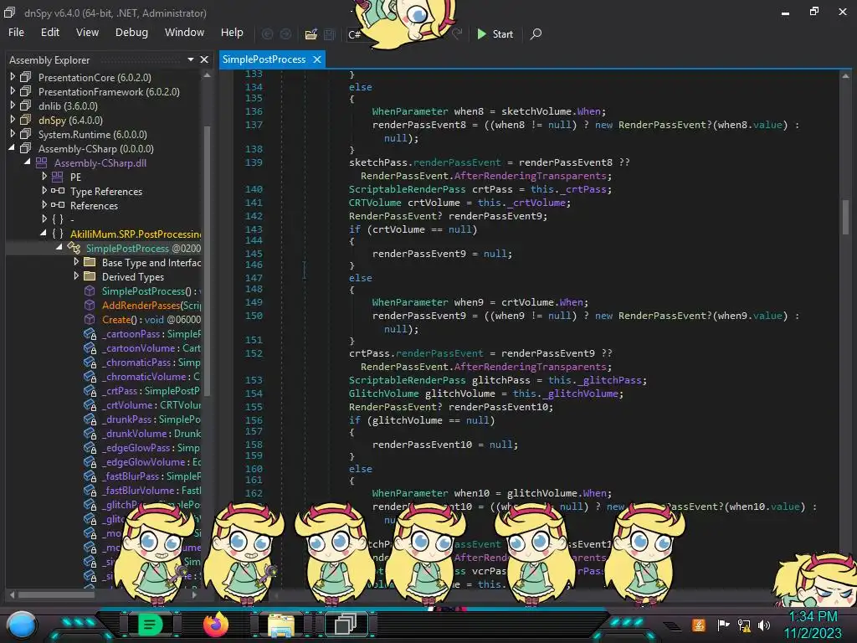The width and height of the screenshot is (857, 643).
Task: Click the Open file folder icon
Action: [x=311, y=34]
